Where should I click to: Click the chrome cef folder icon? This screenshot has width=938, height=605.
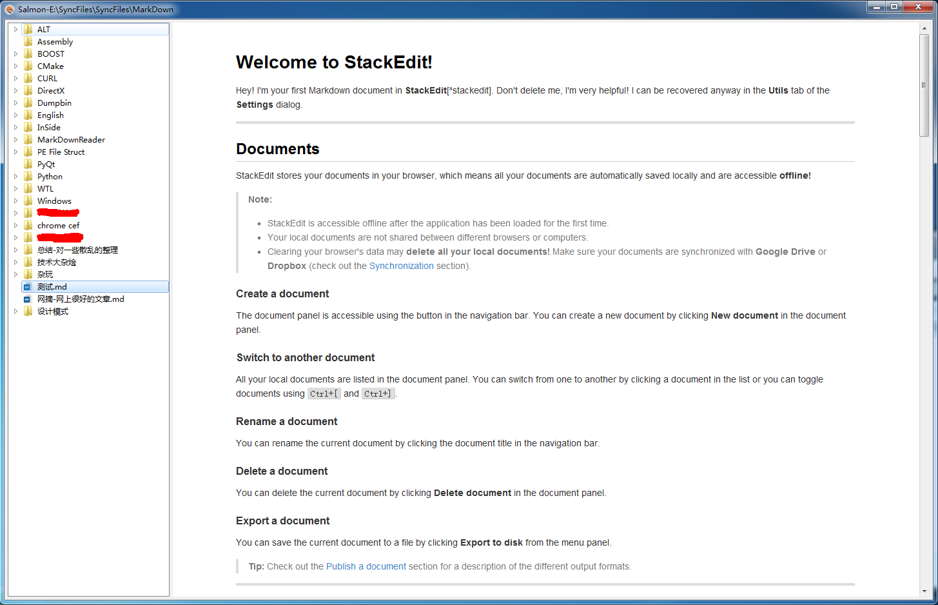[x=28, y=225]
